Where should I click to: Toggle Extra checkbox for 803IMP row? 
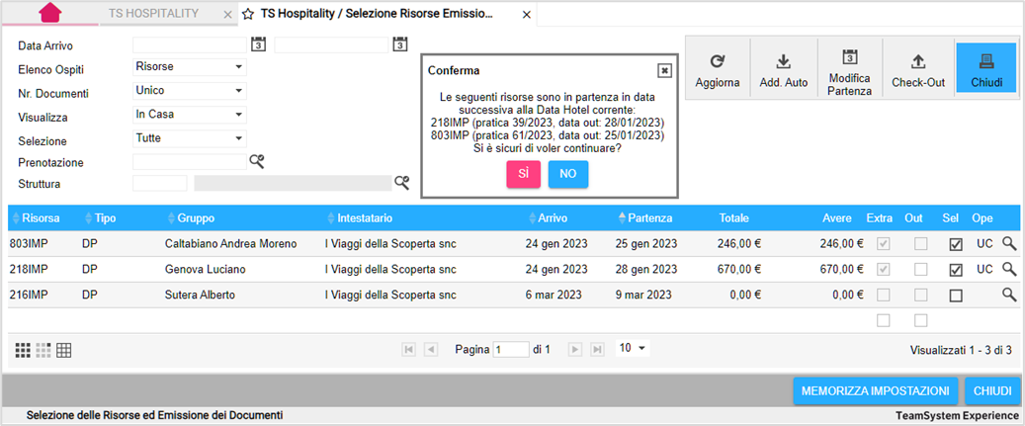coord(883,244)
